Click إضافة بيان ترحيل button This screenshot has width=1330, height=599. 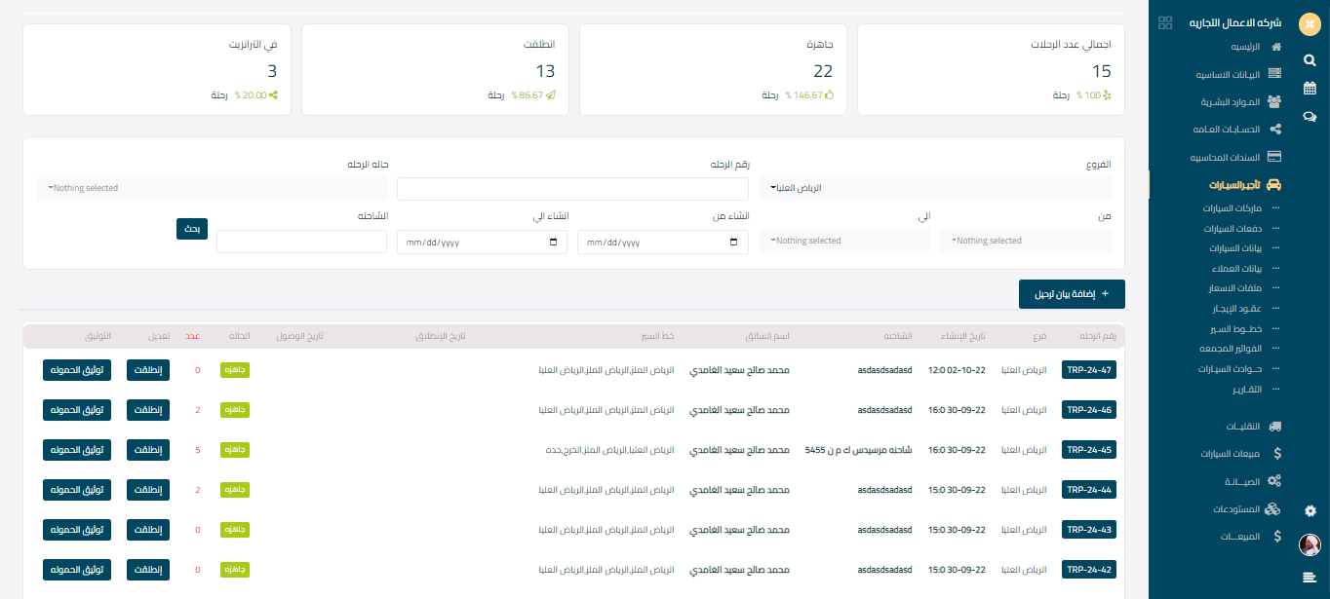(1072, 294)
